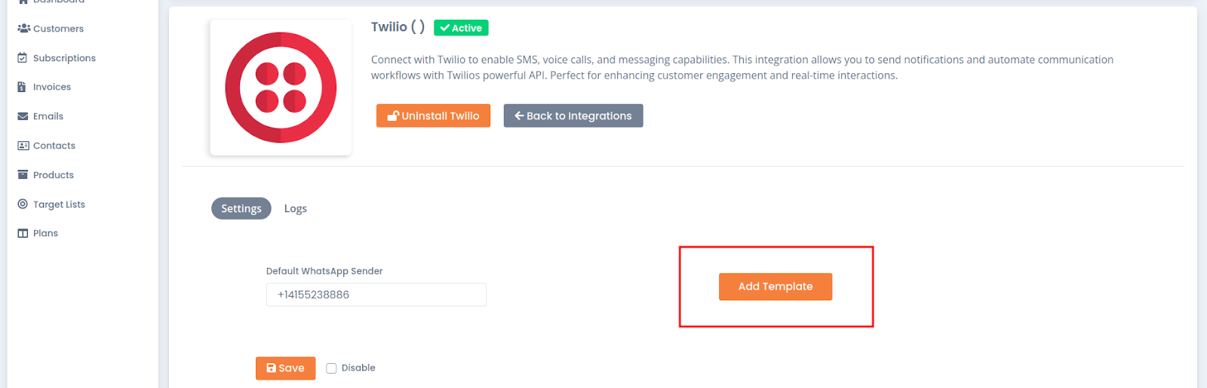Click the Customers people icon in sidebar

pos(23,29)
